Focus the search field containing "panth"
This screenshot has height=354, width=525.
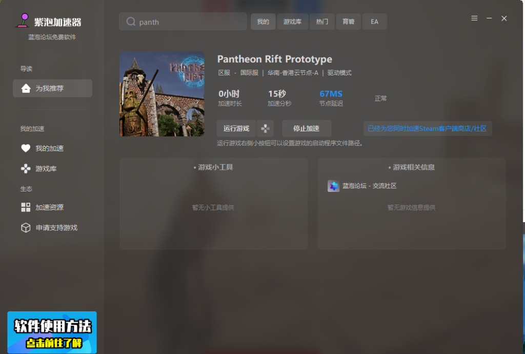183,22
